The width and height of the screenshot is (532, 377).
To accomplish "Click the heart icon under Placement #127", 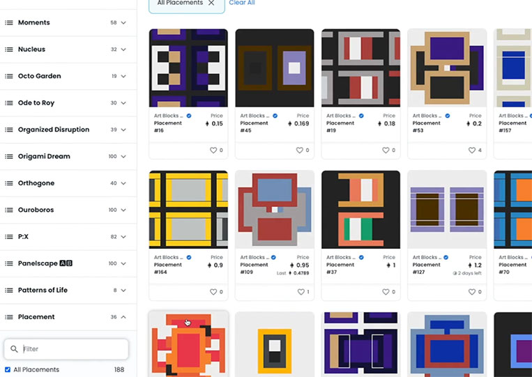I will [x=471, y=292].
